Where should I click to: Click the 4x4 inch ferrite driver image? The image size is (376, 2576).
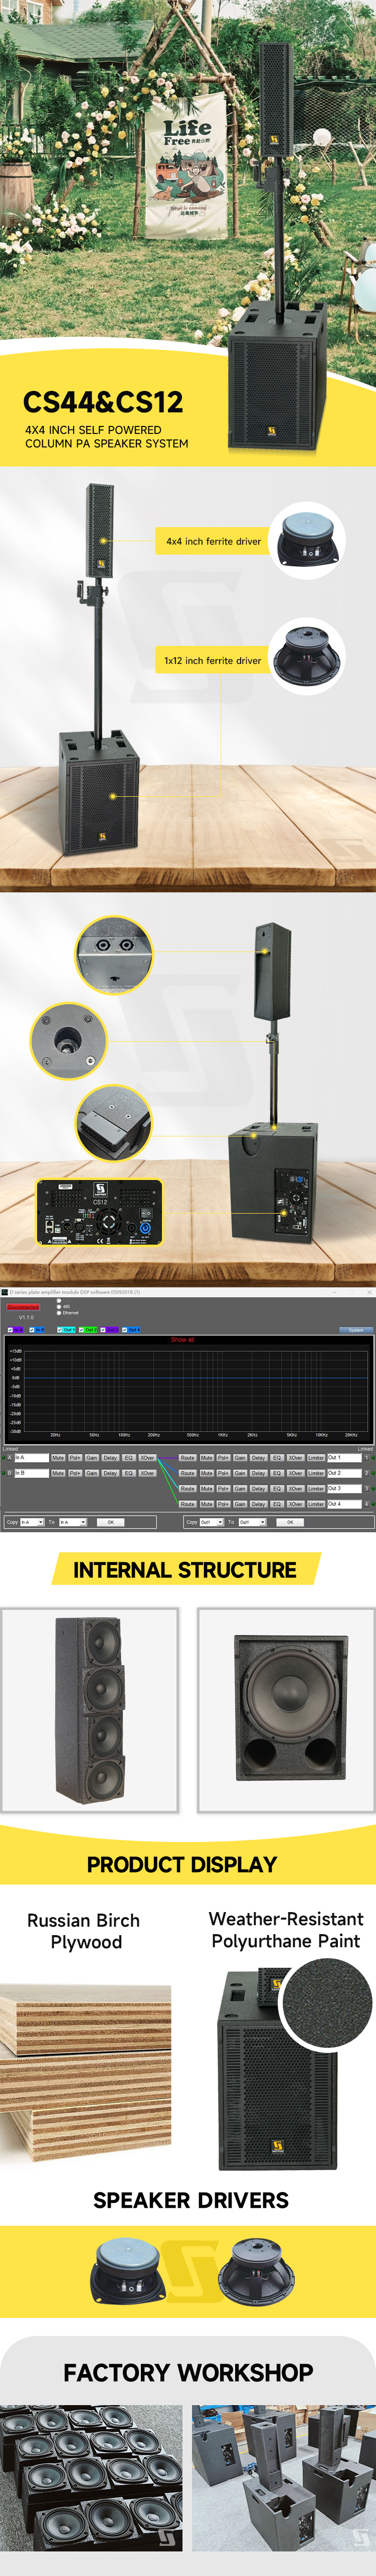click(309, 540)
